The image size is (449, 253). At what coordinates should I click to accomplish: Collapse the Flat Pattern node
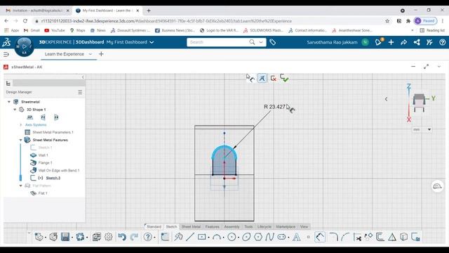pyautogui.click(x=20, y=186)
